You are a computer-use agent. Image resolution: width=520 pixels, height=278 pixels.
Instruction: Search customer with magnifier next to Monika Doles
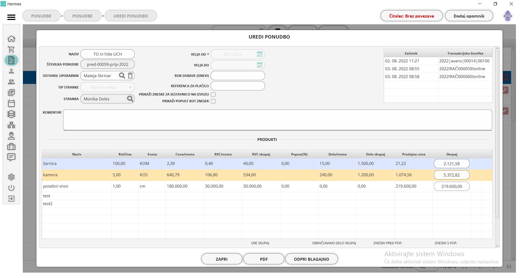coord(130,99)
